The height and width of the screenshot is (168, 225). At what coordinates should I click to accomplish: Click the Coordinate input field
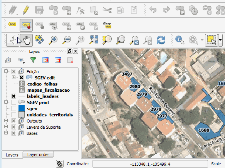click(150, 164)
